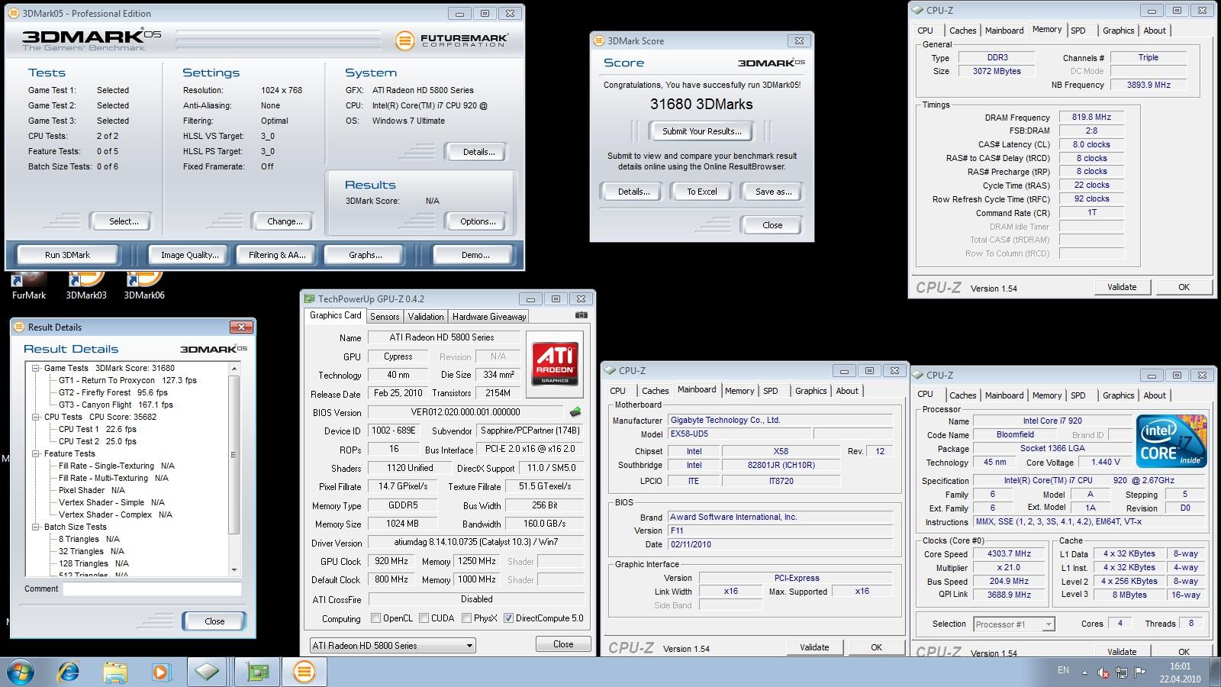Open the 3DMark06 desktop shortcut

pos(144,284)
